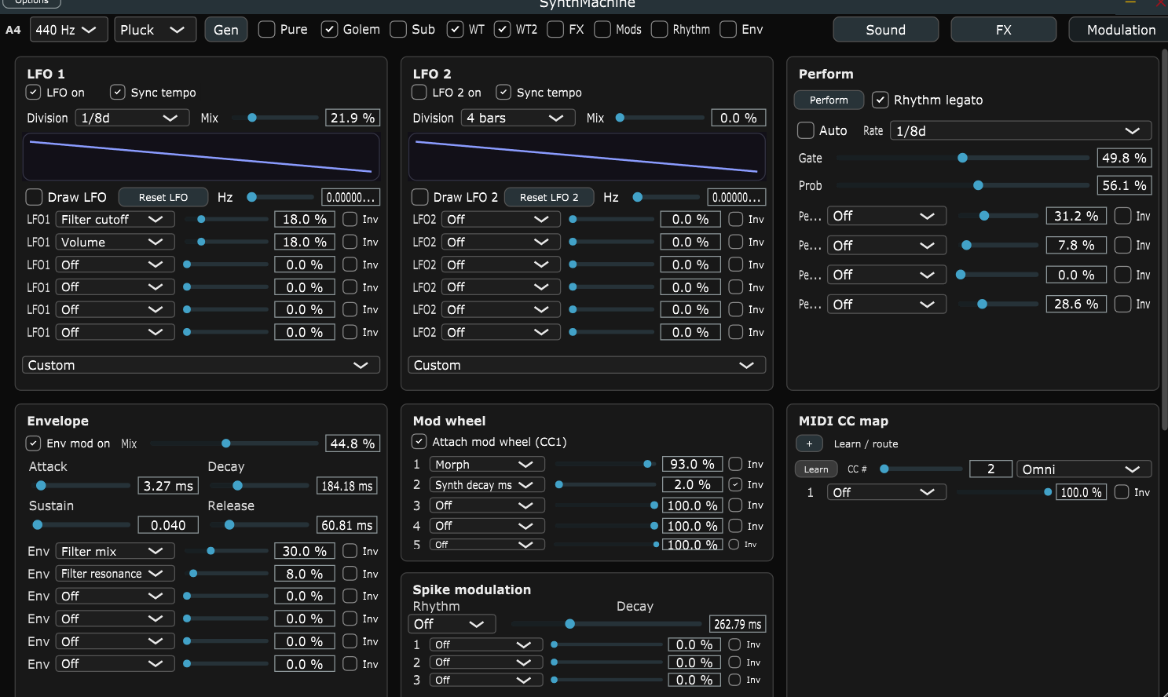
Task: Switch to the FX tab
Action: click(1003, 30)
